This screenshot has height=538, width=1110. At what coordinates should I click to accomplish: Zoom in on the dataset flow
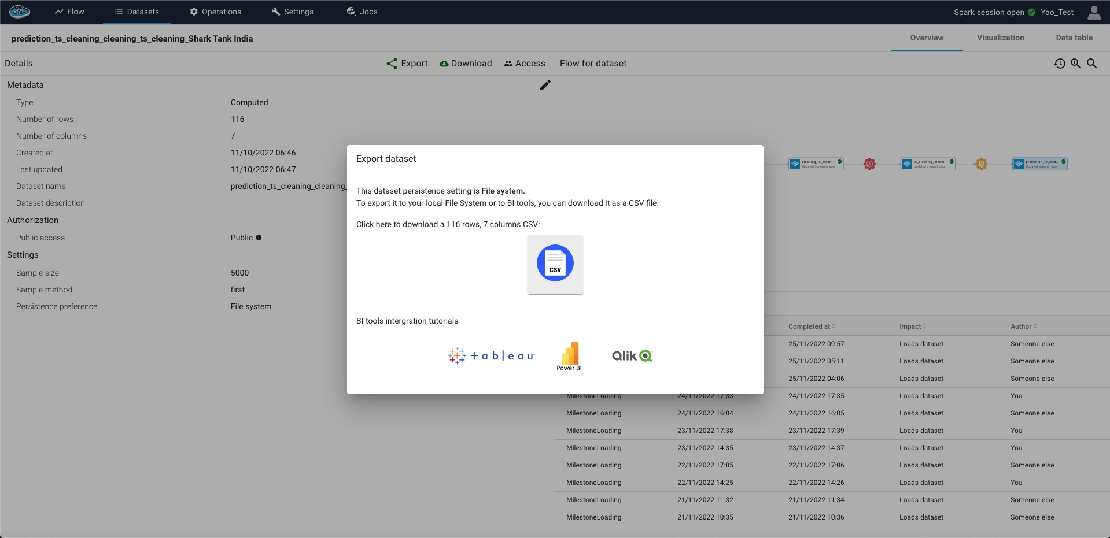1075,64
